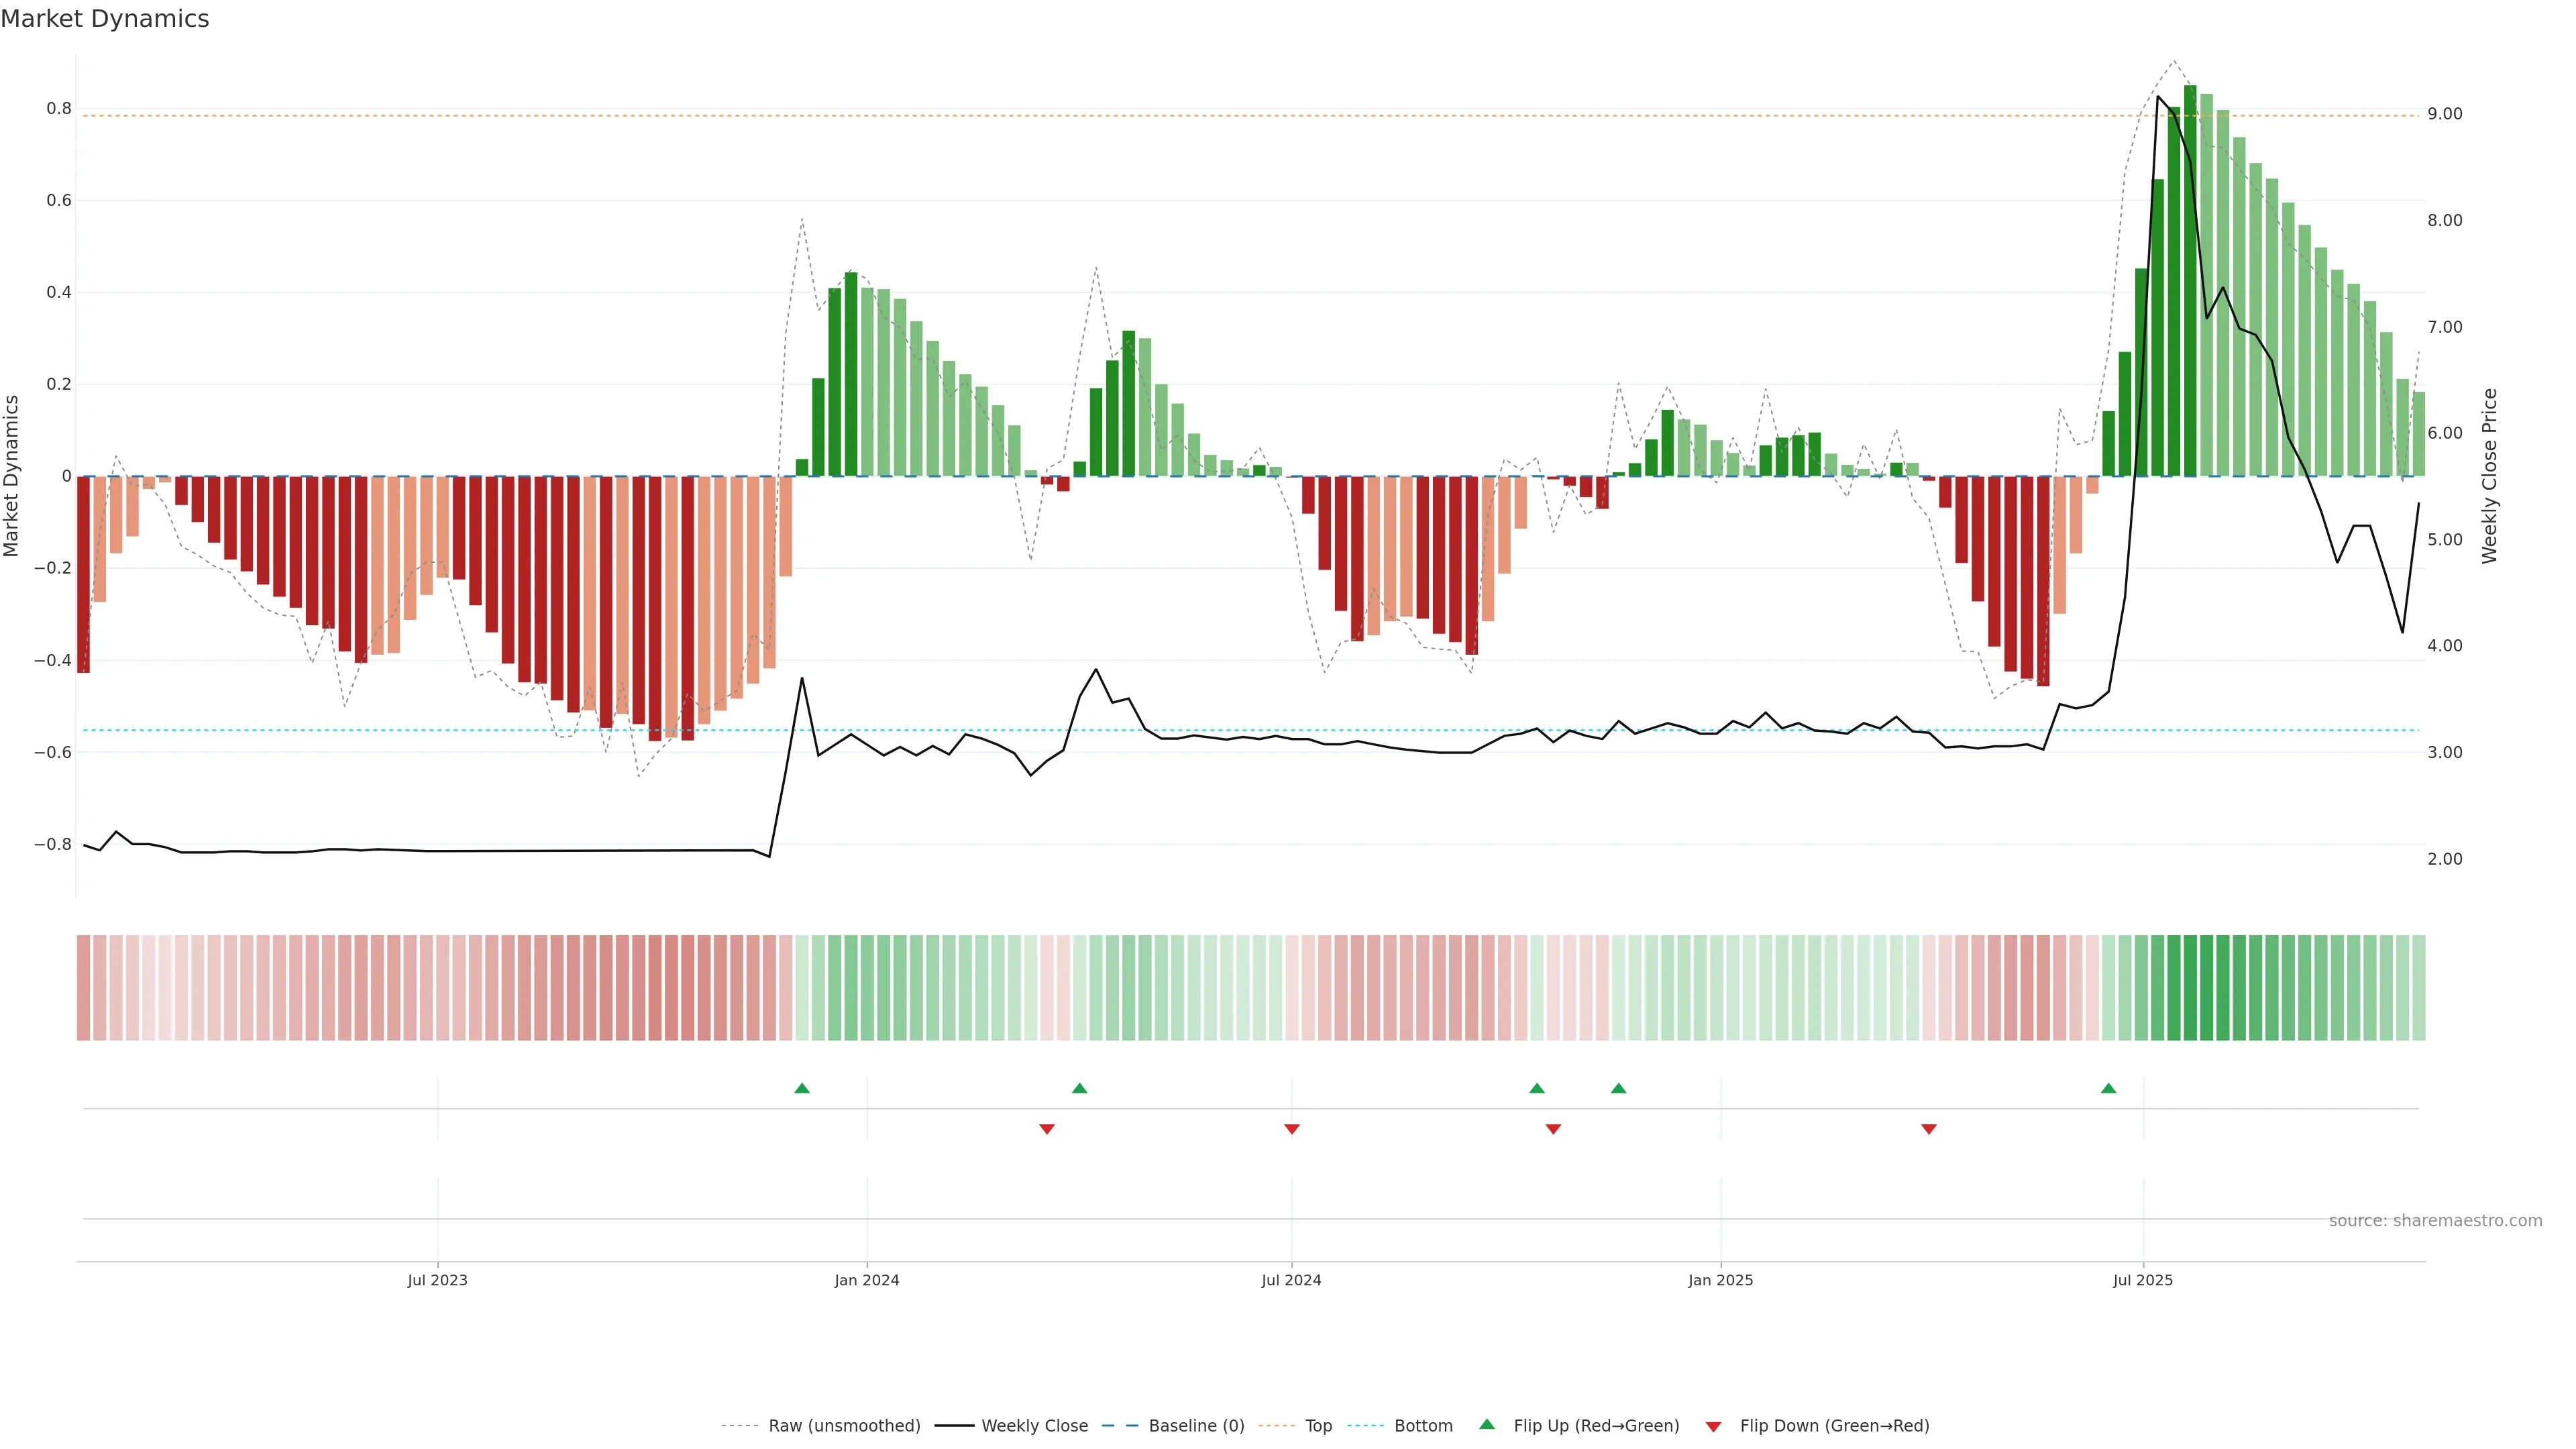
Task: Click the Jan 2024 x-axis label
Action: pos(867,1280)
